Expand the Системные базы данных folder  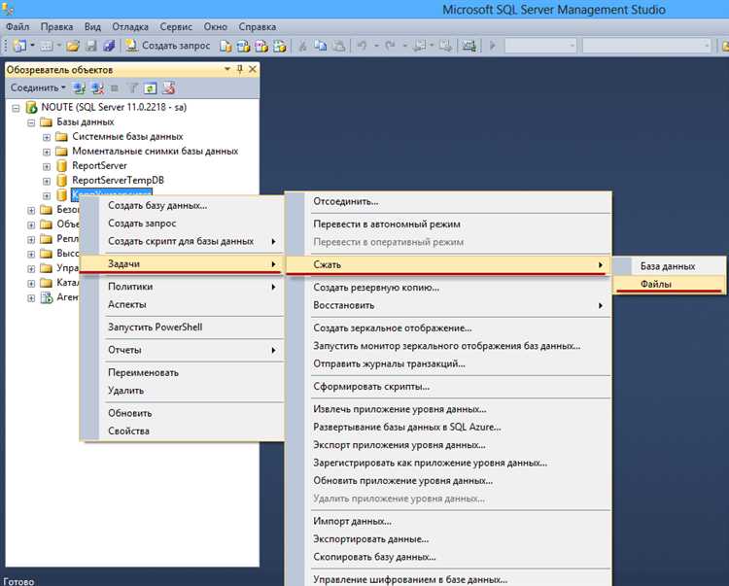point(47,137)
